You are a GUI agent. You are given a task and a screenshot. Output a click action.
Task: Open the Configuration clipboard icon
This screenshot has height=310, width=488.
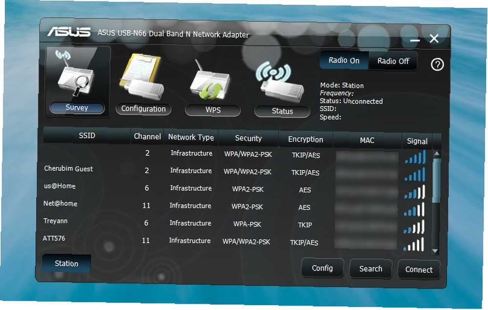pyautogui.click(x=142, y=77)
